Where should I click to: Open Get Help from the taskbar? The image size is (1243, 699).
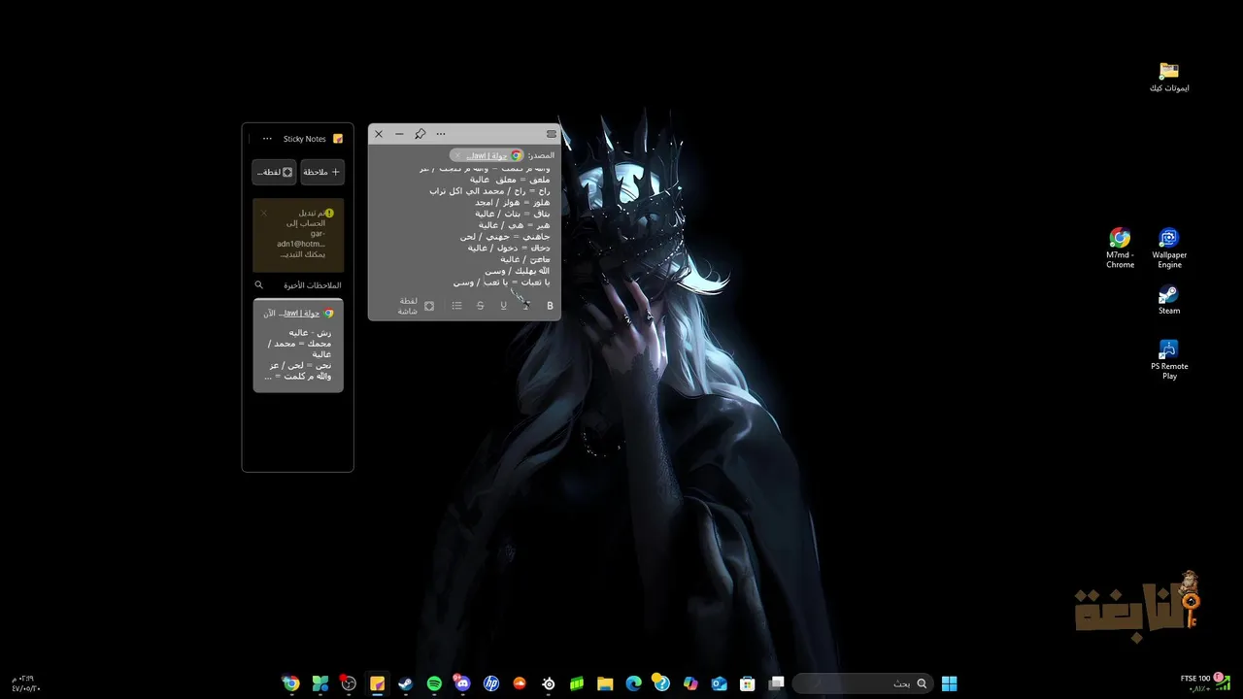tap(662, 683)
